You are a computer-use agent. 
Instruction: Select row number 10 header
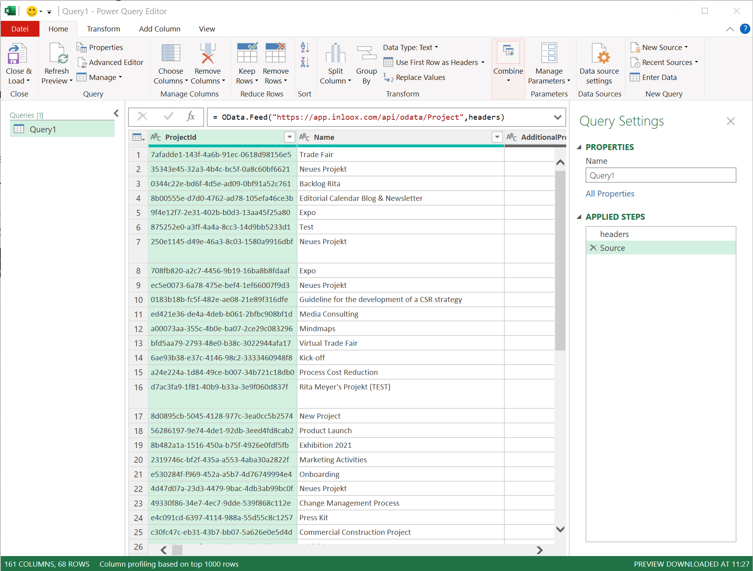tap(138, 300)
